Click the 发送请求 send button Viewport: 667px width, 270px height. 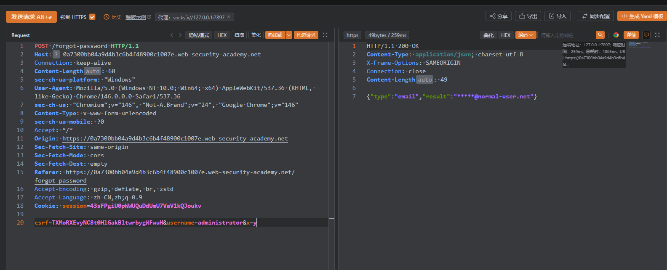point(31,17)
